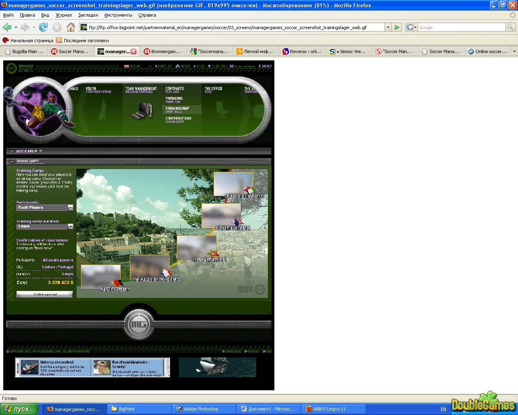Close the active managergames tab
The width and height of the screenshot is (518, 415).
pyautogui.click(x=134, y=51)
